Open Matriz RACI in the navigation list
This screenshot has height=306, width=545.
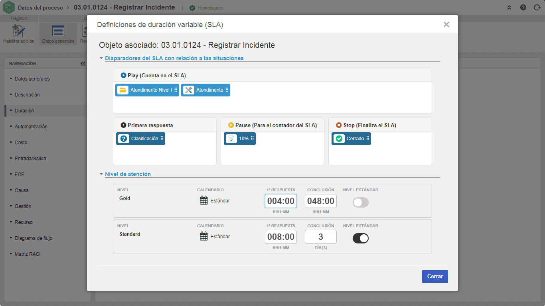28,254
